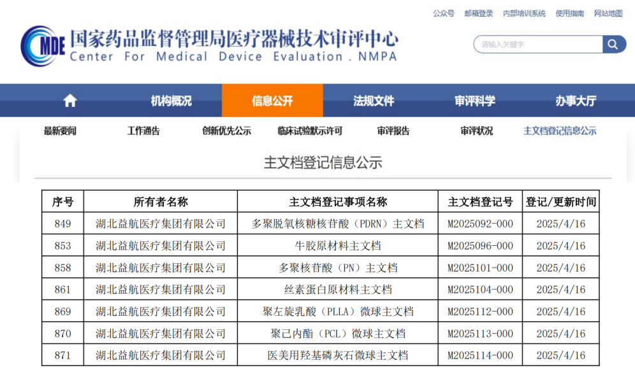
Task: Open the 办事大厅 menu
Action: point(576,101)
